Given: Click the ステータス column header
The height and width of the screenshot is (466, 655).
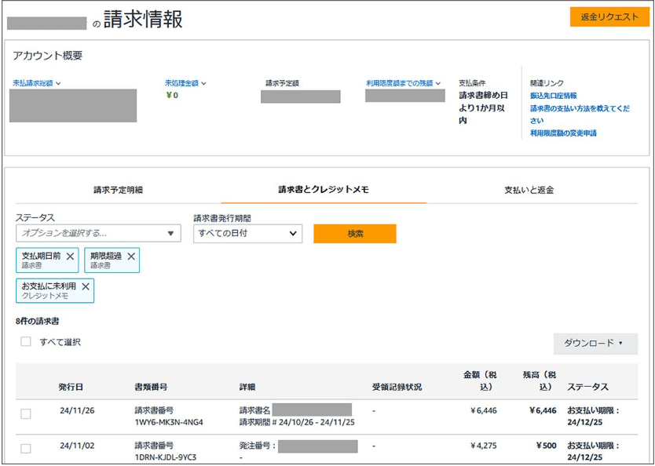Looking at the screenshot, I should 587,387.
